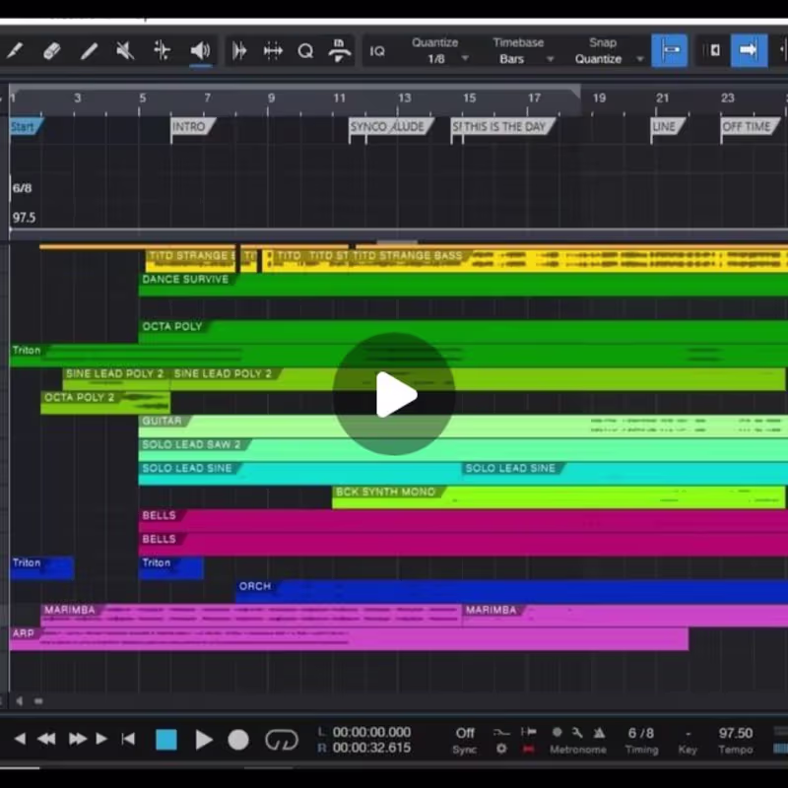Screen dimensions: 788x788
Task: Click the auto punch flag icon
Action: pyautogui.click(x=528, y=732)
